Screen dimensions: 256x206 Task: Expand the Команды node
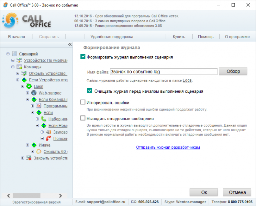click(x=13, y=67)
